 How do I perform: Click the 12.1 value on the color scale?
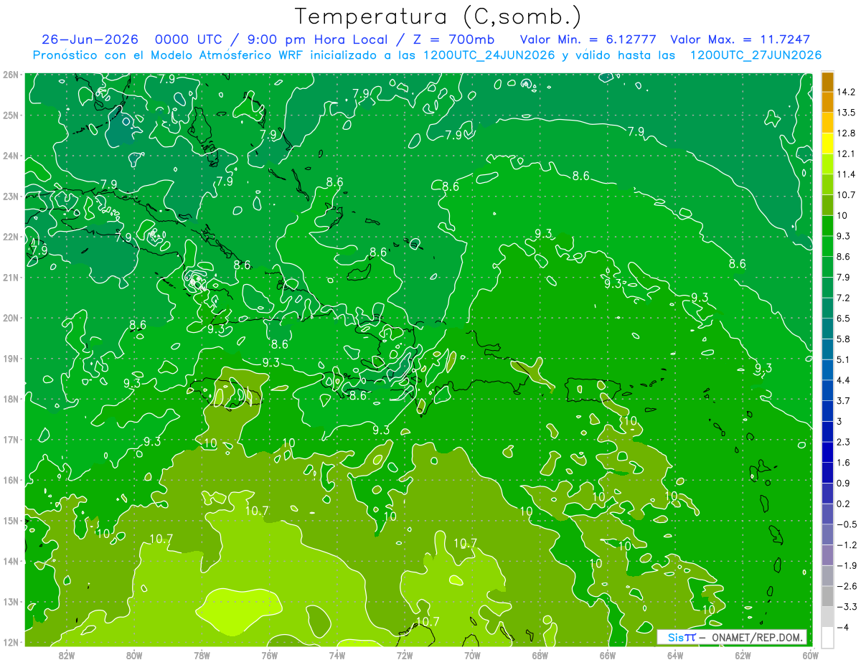pos(847,154)
